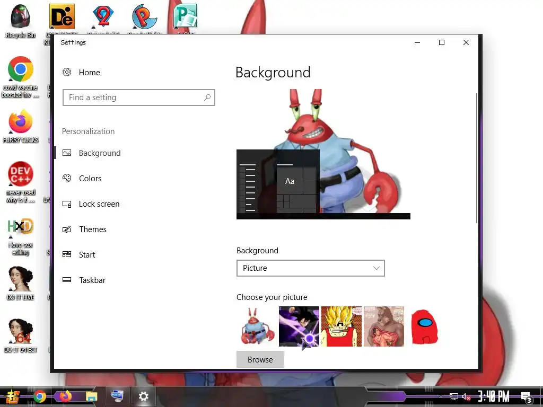The height and width of the screenshot is (407, 543).
Task: Open Start settings page
Action: click(x=87, y=255)
